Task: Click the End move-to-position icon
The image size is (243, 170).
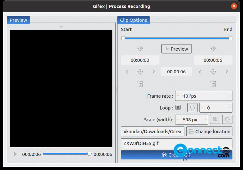Action: pyautogui.click(x=213, y=72)
